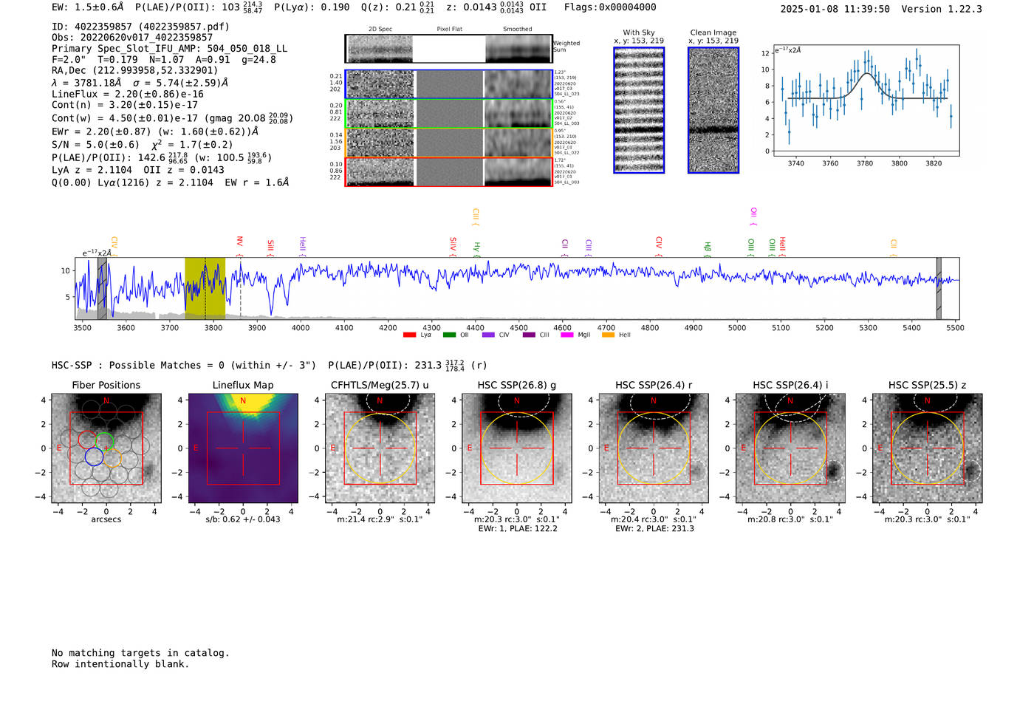Click the 'EWr: 2, PLAE: 231.3' caption
This screenshot has height=704, width=1034.
pos(654,528)
